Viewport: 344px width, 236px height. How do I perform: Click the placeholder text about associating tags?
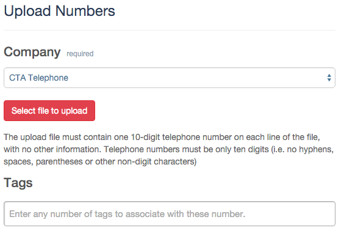coord(127,214)
